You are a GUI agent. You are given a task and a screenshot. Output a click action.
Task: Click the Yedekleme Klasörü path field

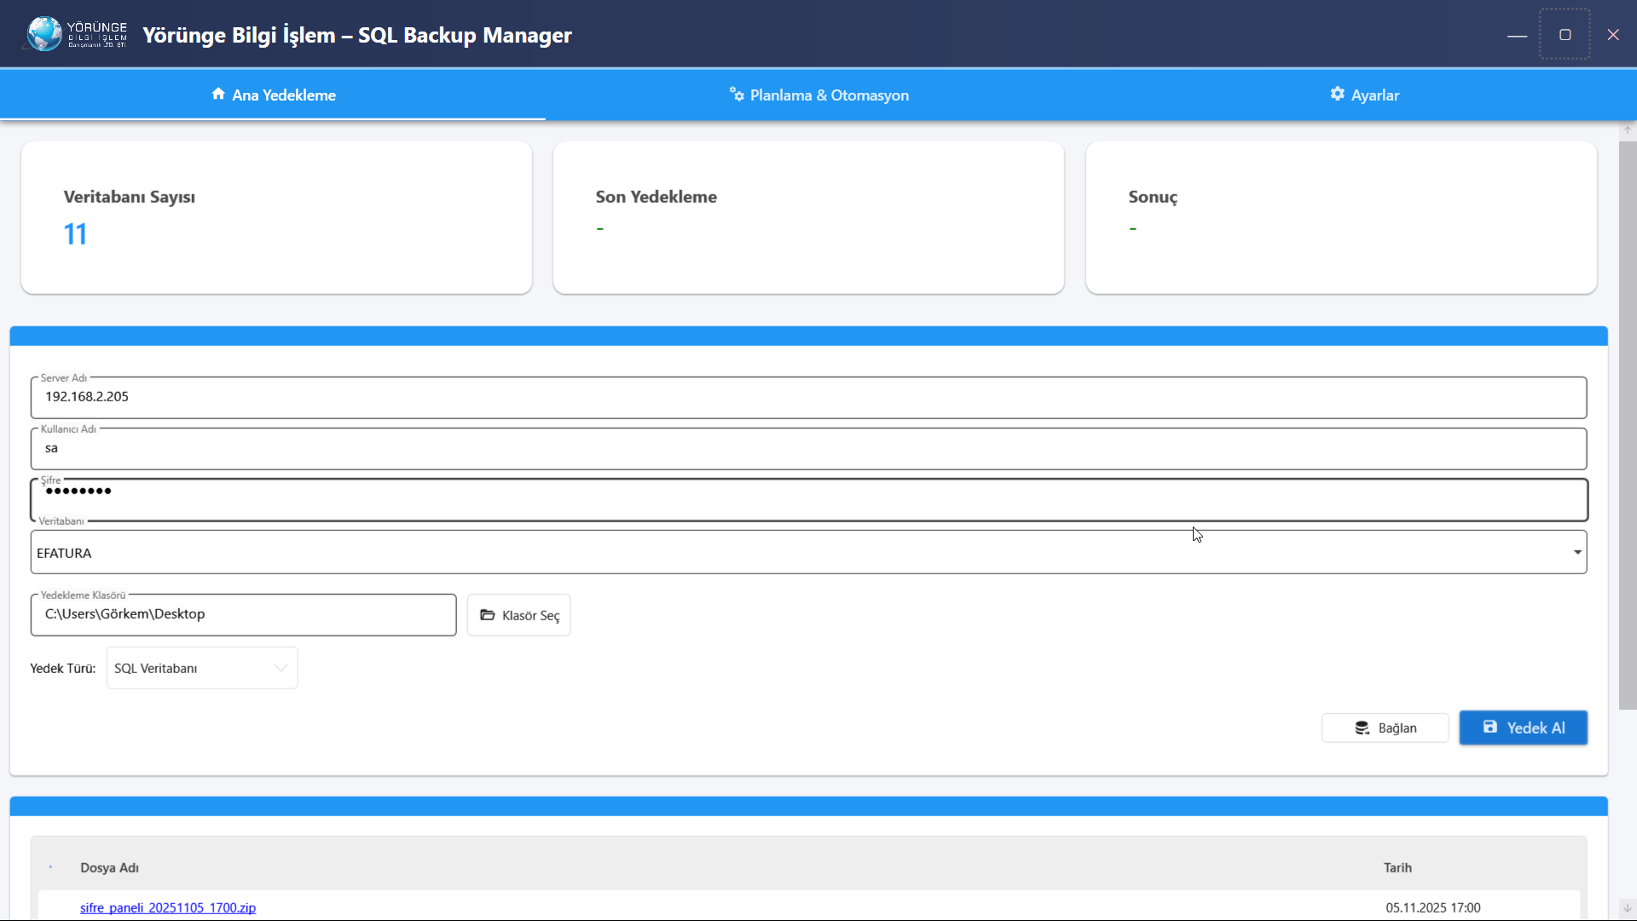pyautogui.click(x=243, y=614)
